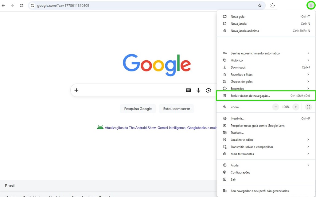Choose Pesquisar nesta guia com o Google Lens
The image size is (316, 197).
point(266,126)
